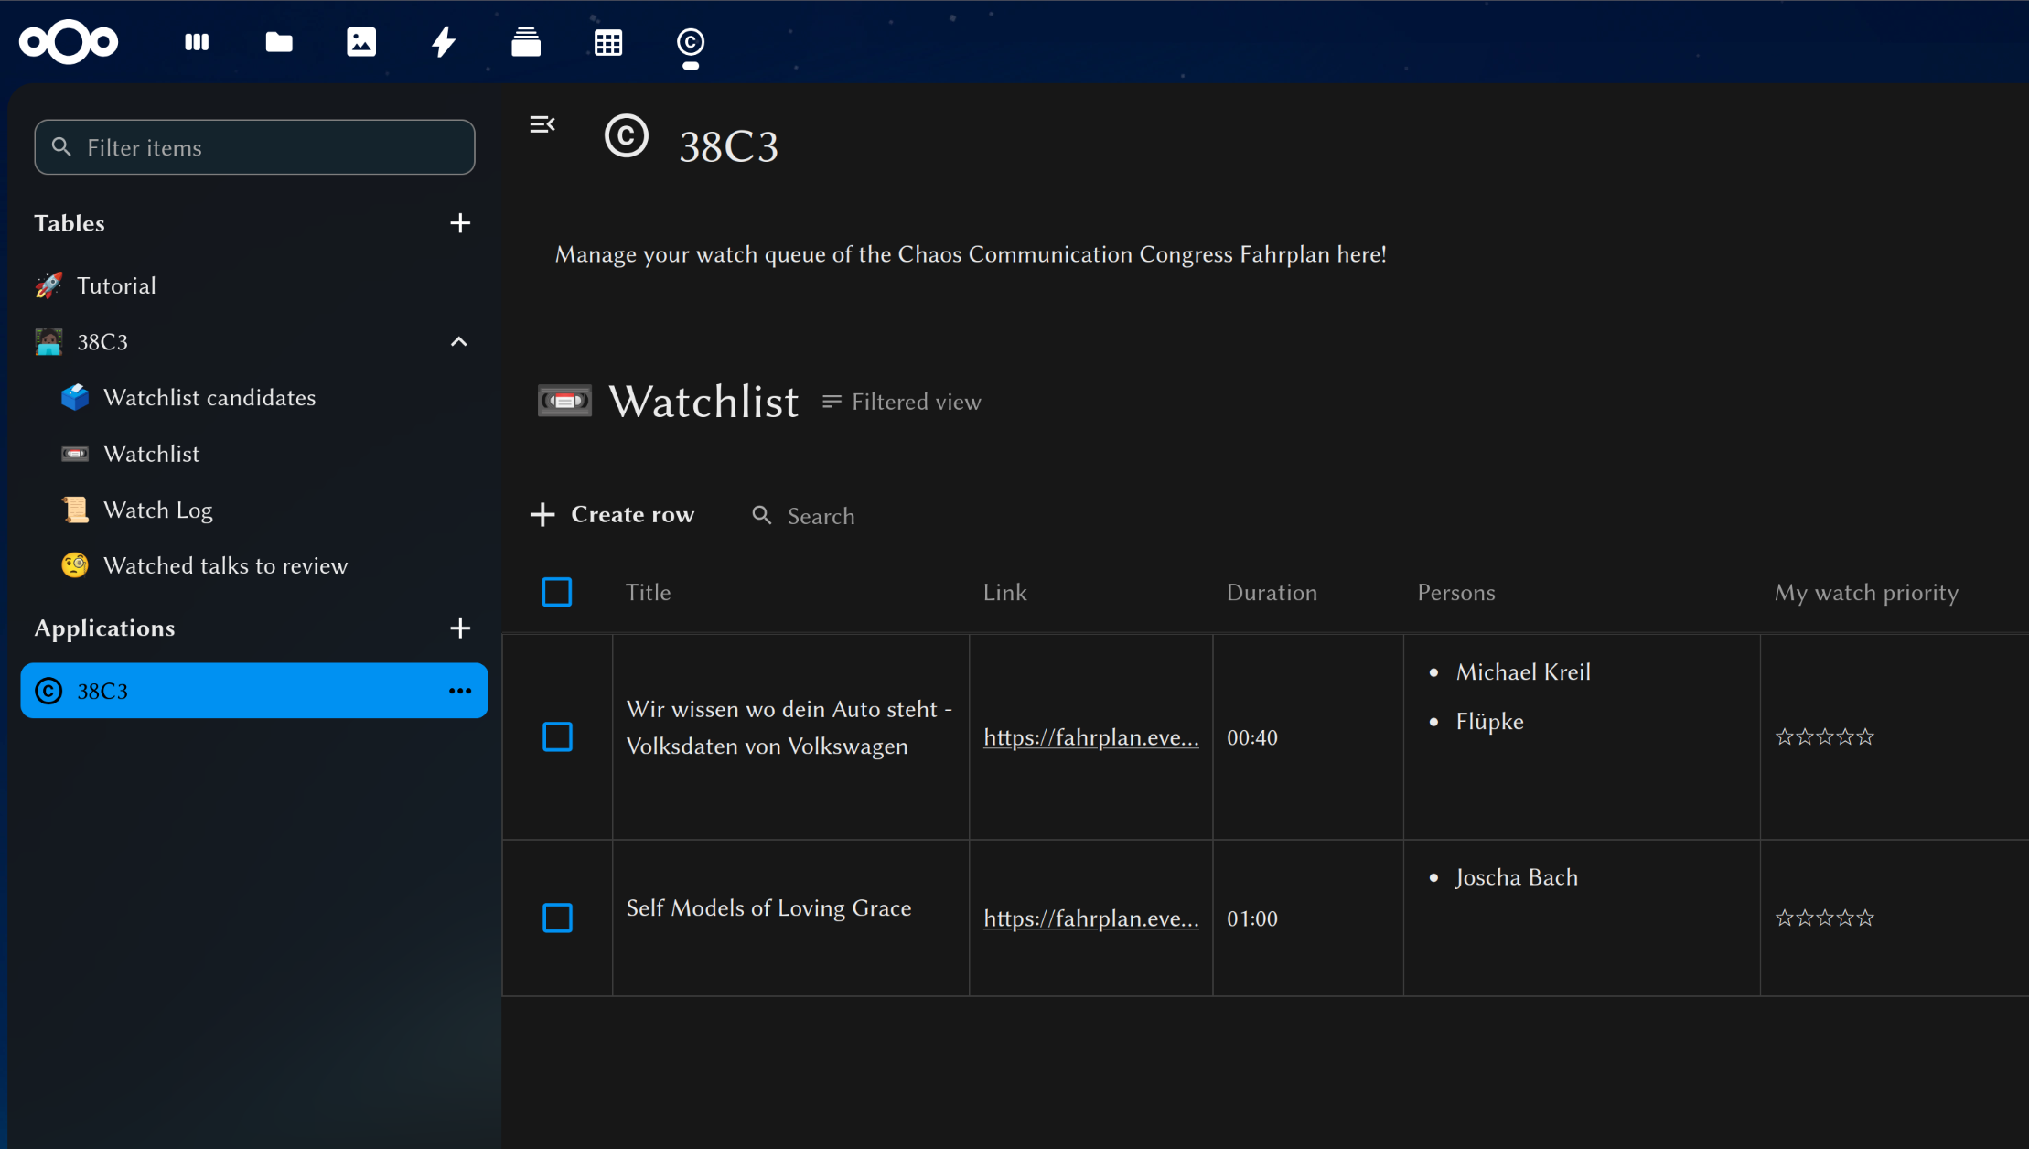Click the scroll icon of Watch Log
2029x1149 pixels.
(x=75, y=510)
